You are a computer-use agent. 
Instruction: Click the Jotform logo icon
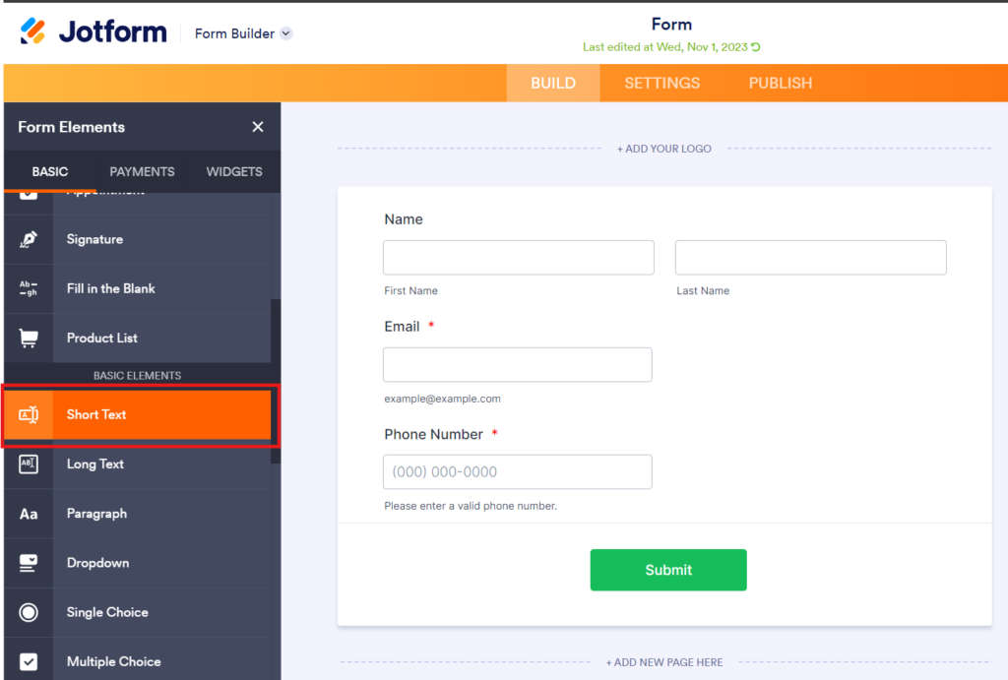[32, 31]
